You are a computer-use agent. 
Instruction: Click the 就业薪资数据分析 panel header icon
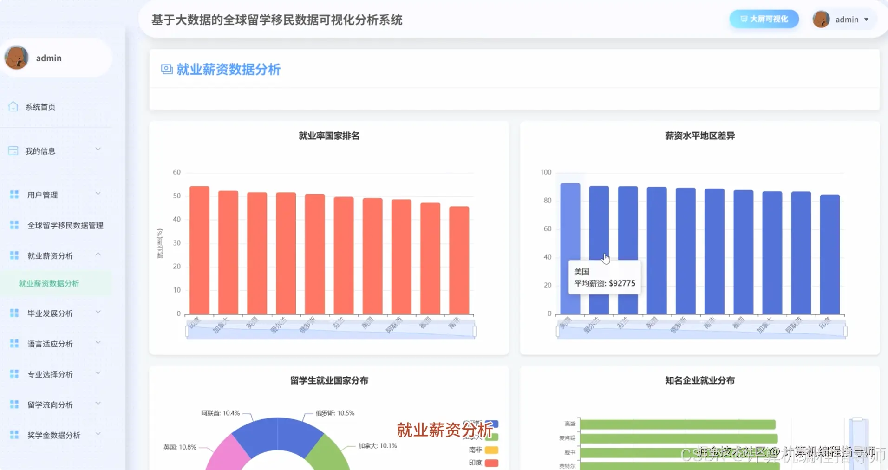166,69
